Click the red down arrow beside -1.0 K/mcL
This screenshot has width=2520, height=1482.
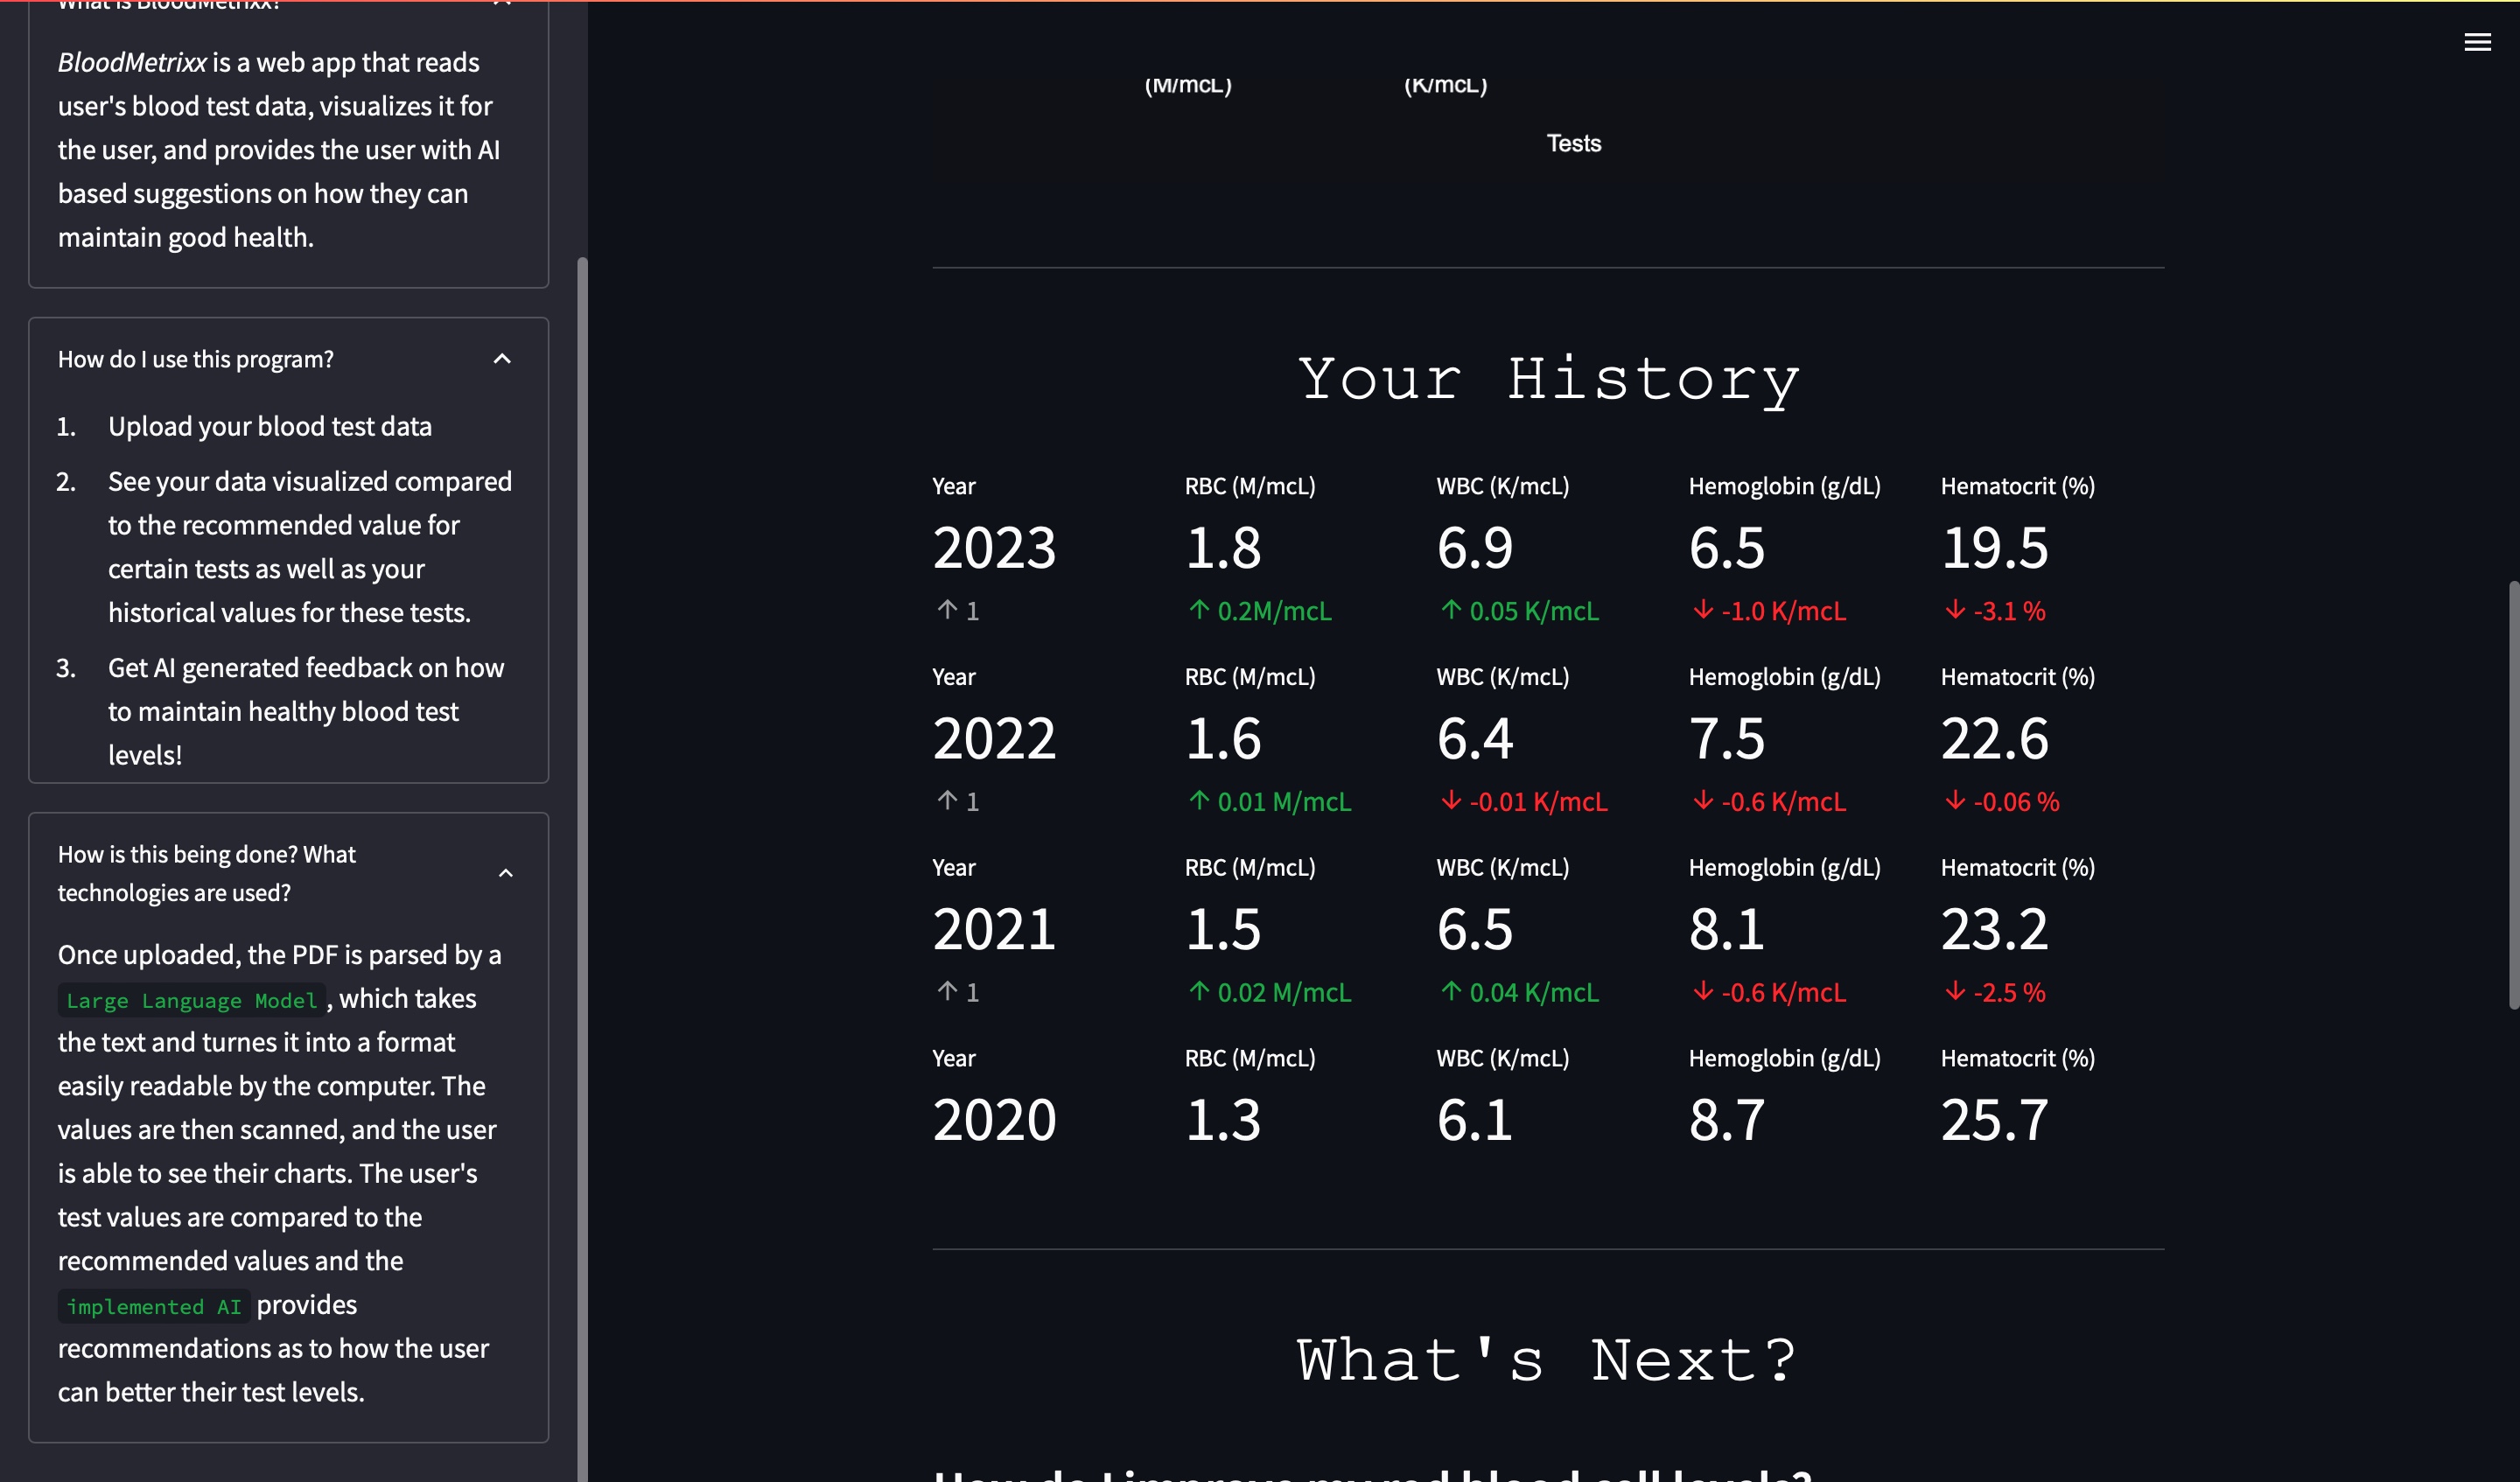coord(1703,610)
